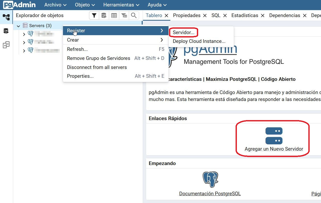Choose Servidor... from the Register submenu
Screen dimensions: 321x203
click(183, 33)
